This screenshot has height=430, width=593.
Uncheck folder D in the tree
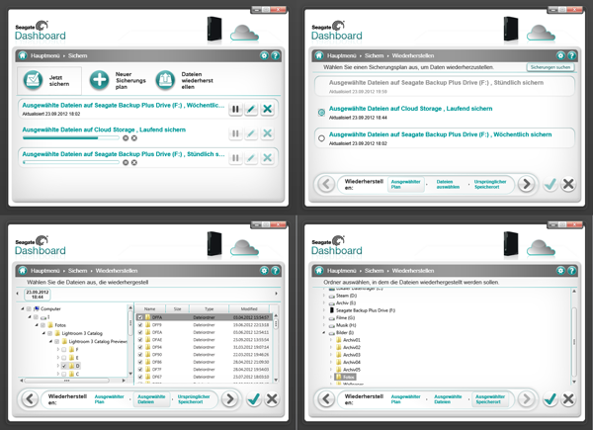pyautogui.click(x=64, y=366)
